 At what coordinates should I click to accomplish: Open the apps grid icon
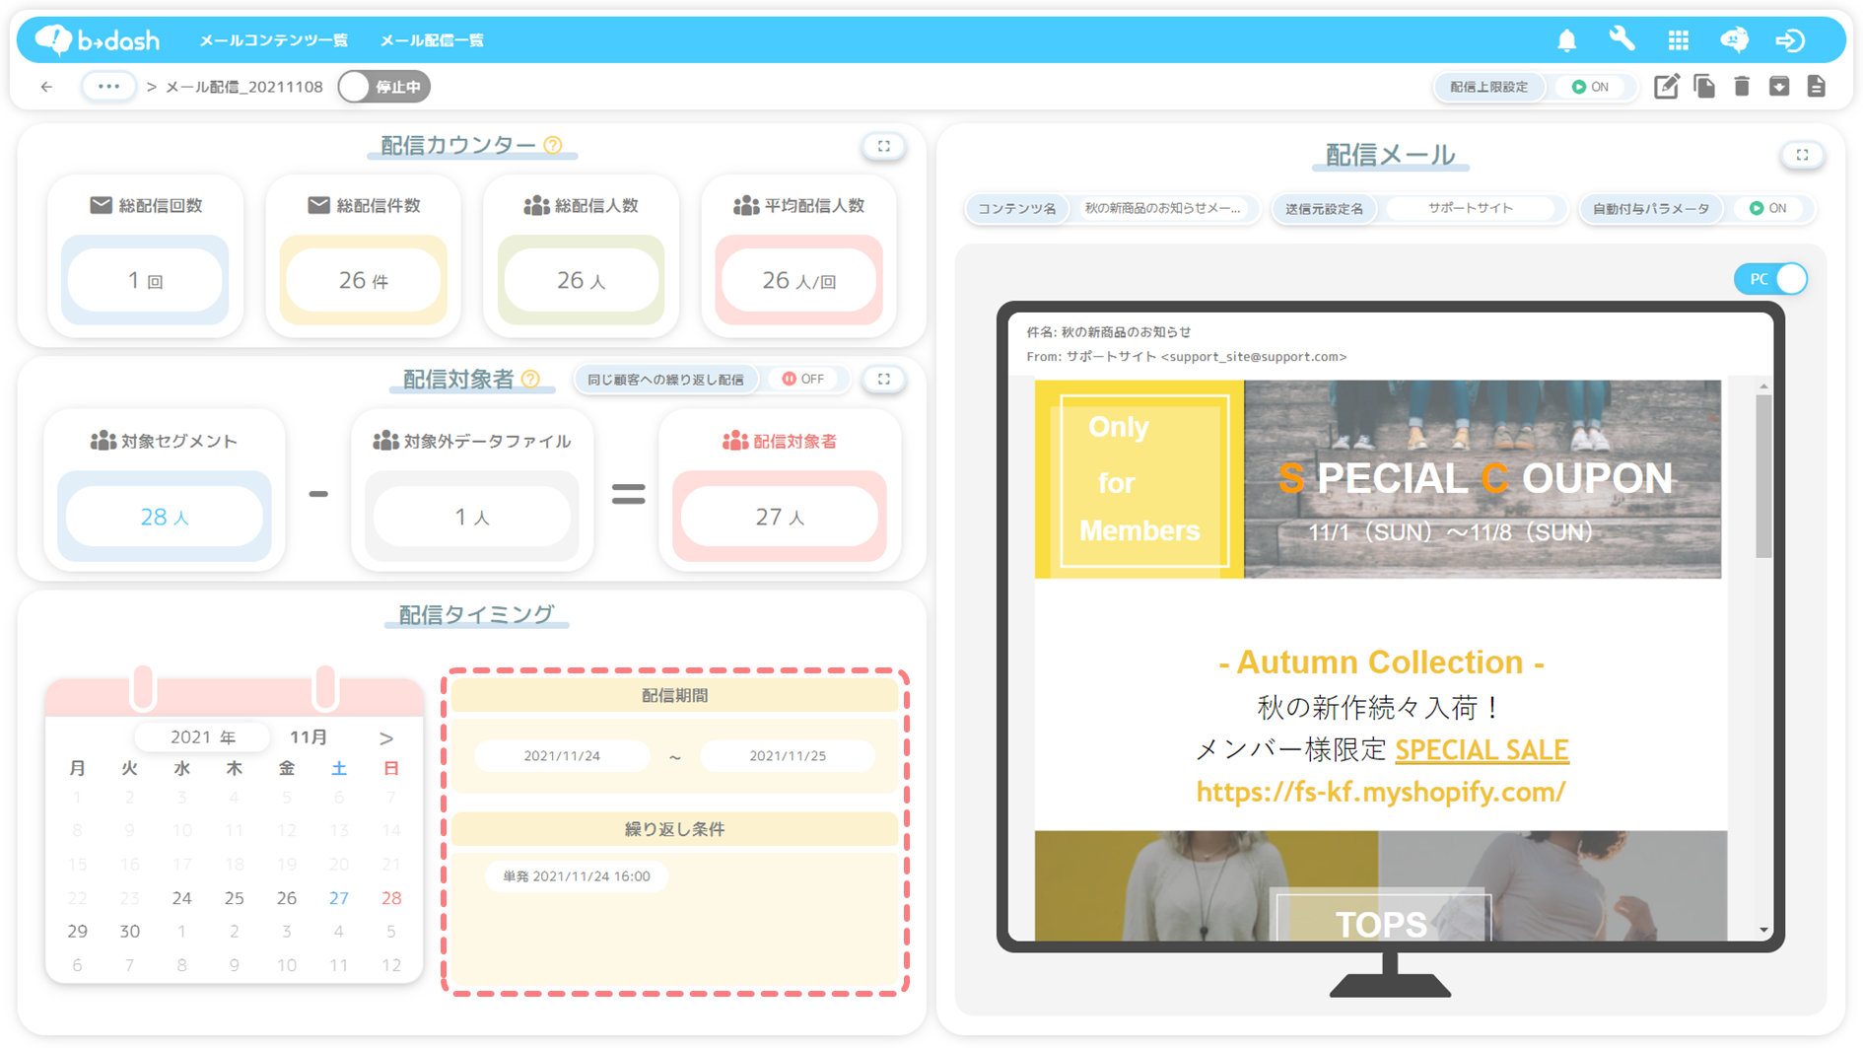(x=1678, y=40)
